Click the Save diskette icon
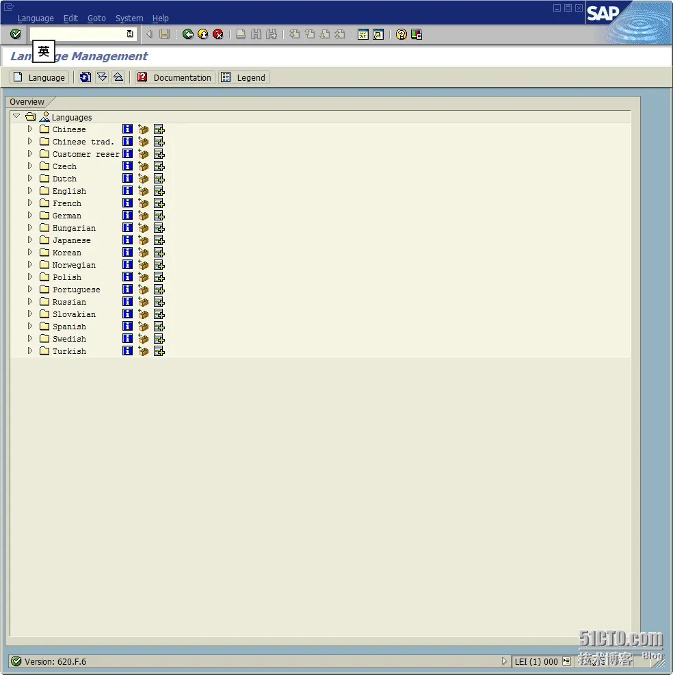 tap(164, 34)
